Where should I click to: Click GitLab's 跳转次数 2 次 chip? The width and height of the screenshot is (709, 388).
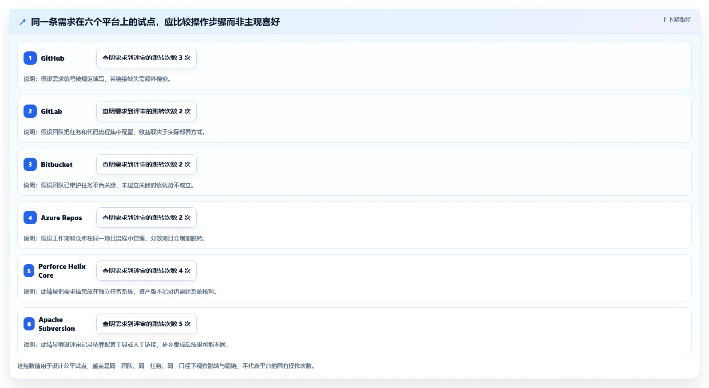pyautogui.click(x=147, y=111)
